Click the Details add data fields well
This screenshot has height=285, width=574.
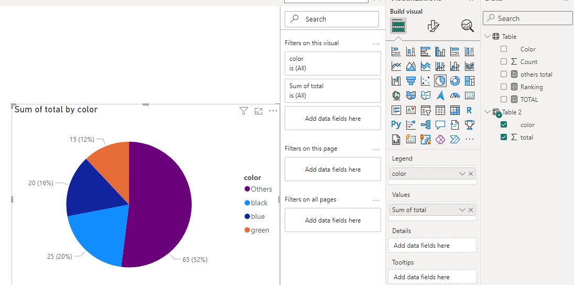click(x=432, y=246)
